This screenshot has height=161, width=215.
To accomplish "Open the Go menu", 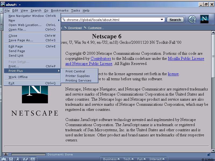I will pyautogui.click(x=46, y=10).
